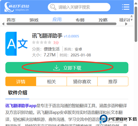Click the horizontal nav scrollbar thumb
Image resolution: width=138 pixels, height=126 pixels.
point(61,24)
